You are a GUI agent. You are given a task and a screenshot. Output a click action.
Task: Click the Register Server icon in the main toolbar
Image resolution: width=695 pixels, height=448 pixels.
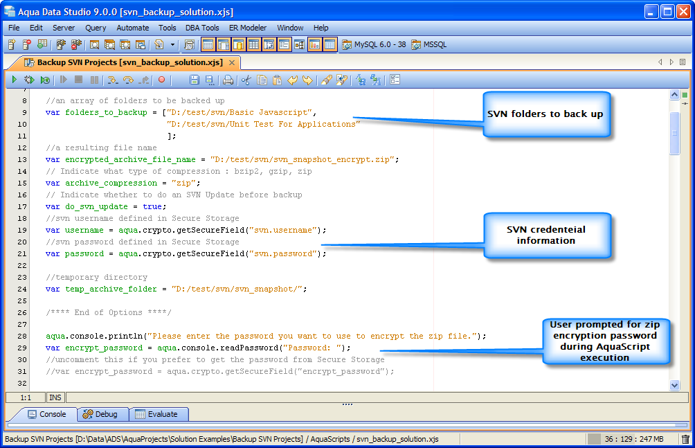12,44
